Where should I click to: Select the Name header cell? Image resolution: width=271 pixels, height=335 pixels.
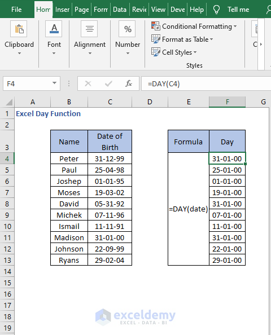click(x=69, y=142)
